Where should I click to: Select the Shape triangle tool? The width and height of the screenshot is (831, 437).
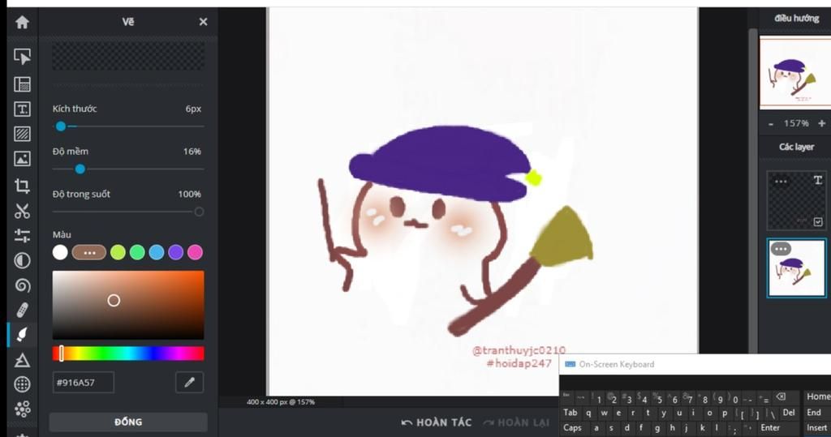point(22,360)
